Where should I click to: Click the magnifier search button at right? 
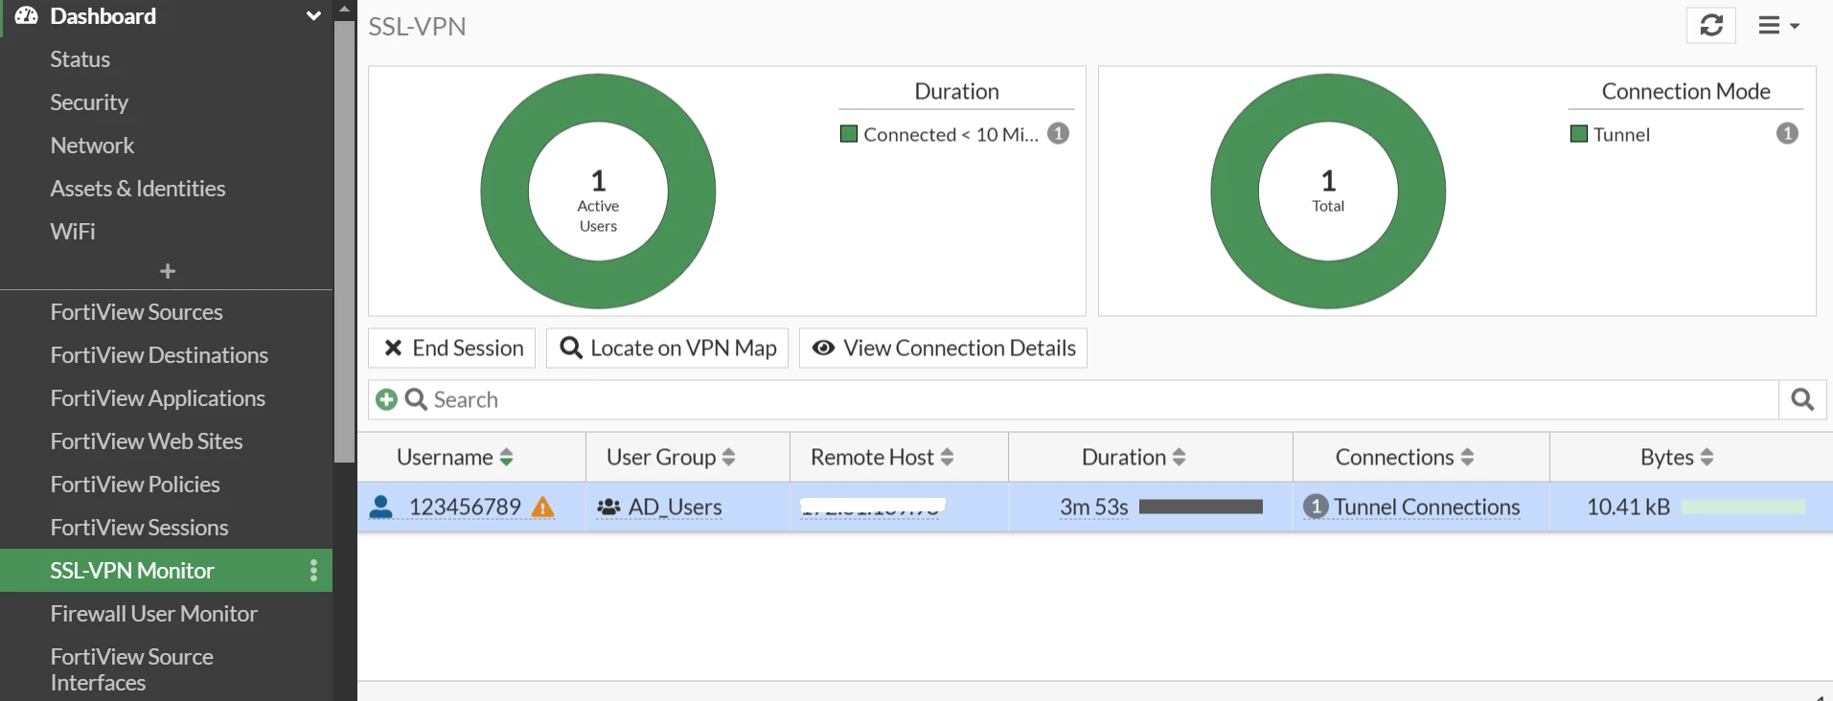point(1802,399)
